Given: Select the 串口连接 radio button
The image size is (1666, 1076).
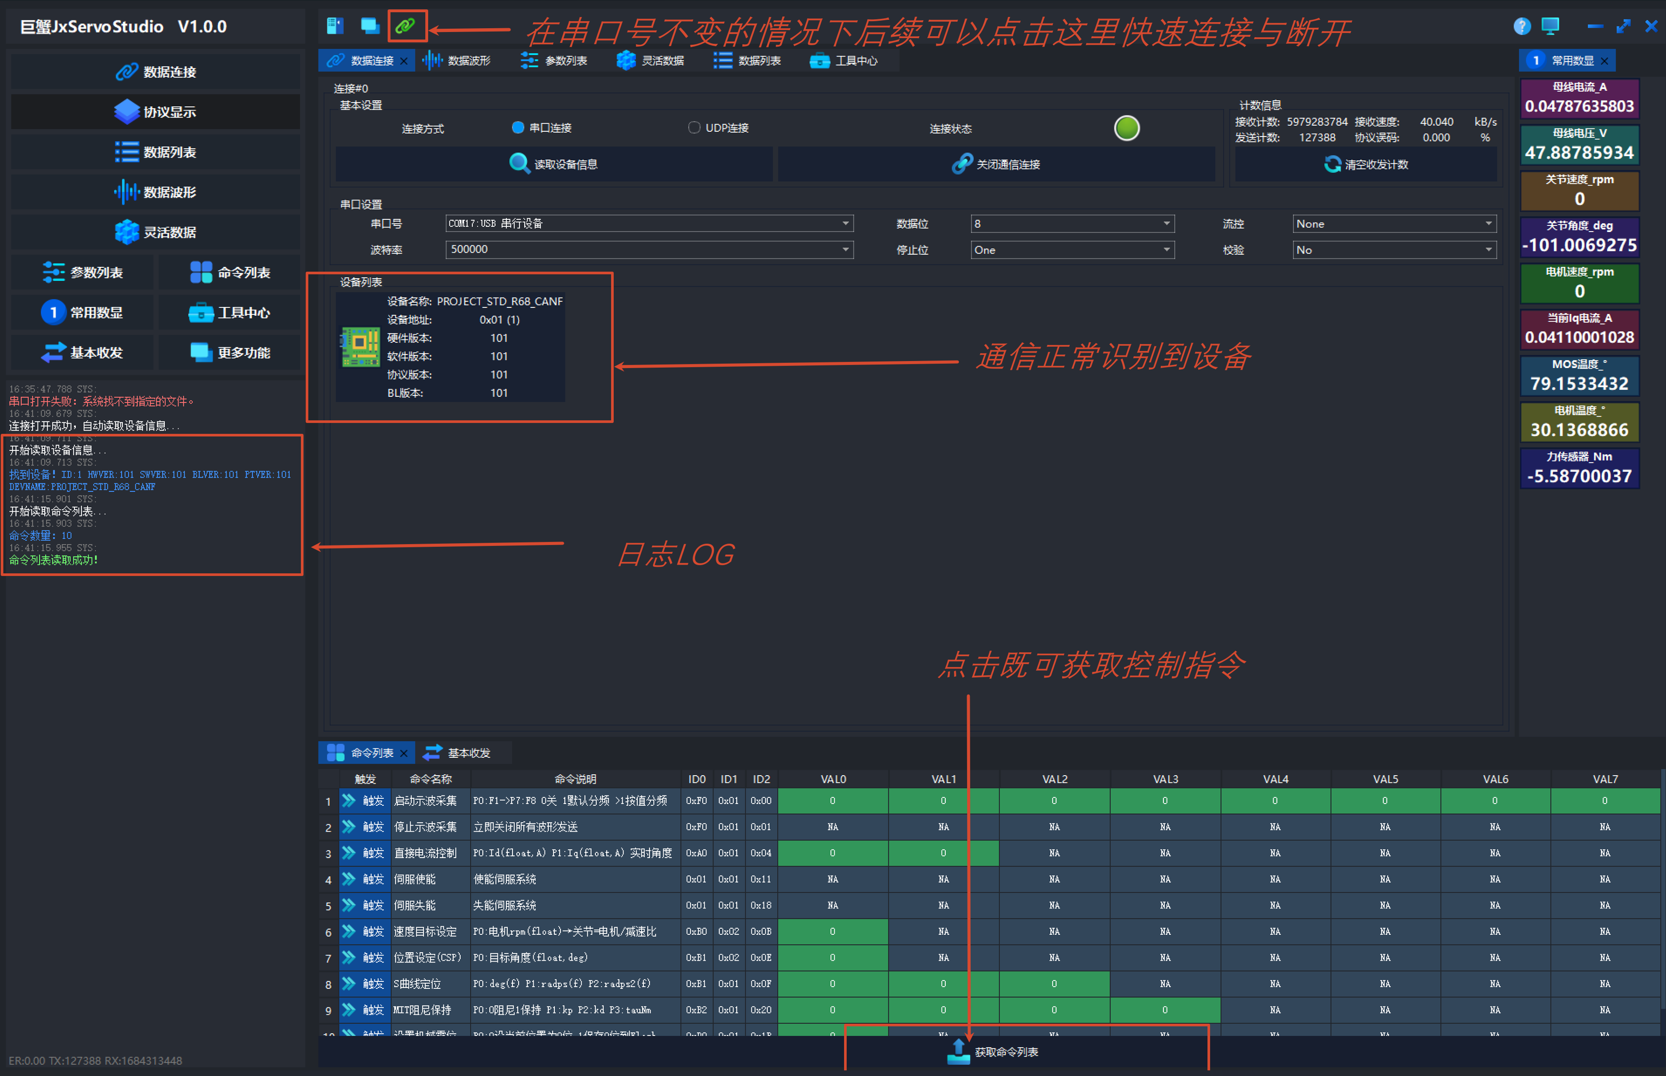Looking at the screenshot, I should tap(518, 128).
